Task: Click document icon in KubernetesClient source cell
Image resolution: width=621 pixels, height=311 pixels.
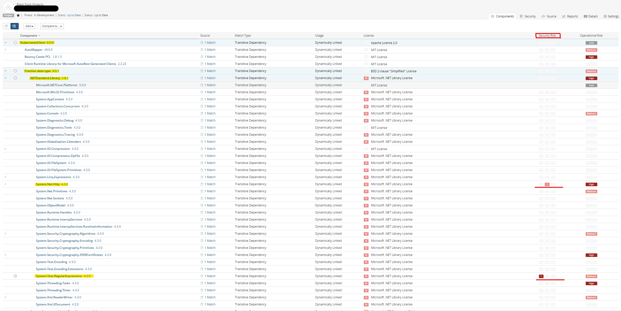Action: coord(202,43)
